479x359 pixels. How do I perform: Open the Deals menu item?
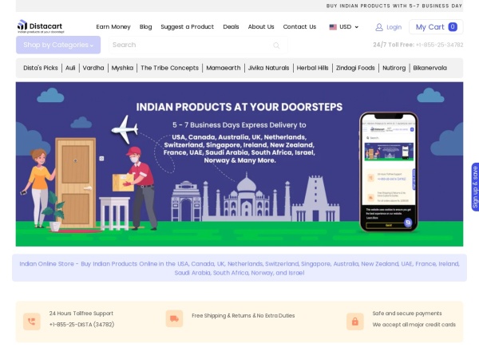point(231,27)
